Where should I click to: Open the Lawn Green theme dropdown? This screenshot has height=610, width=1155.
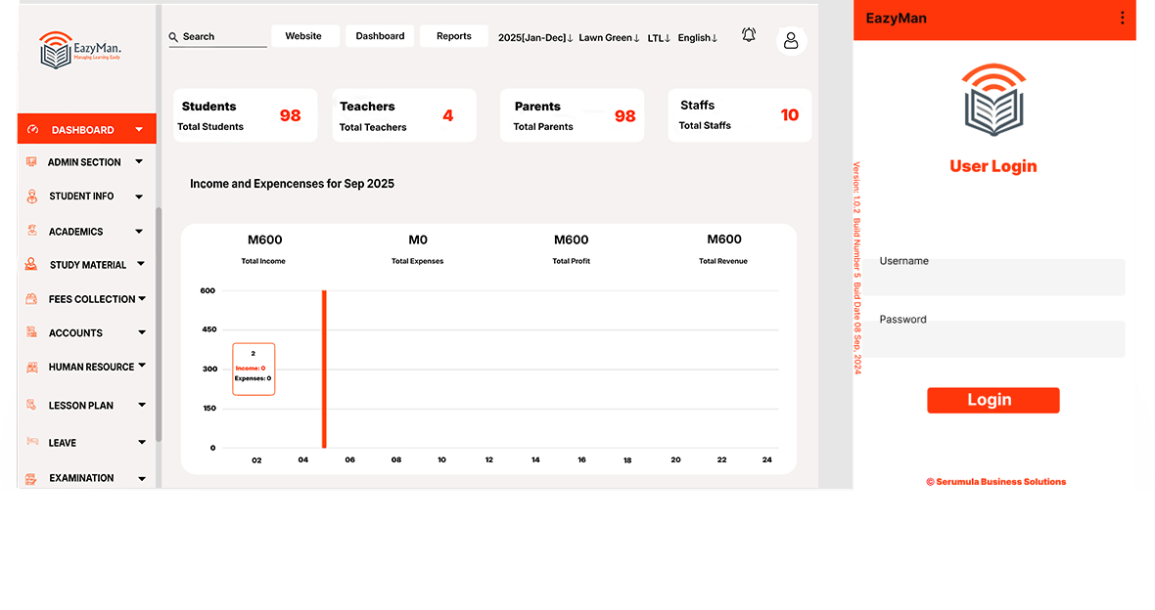point(609,37)
